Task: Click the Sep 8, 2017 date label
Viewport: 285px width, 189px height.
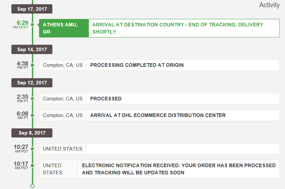Action: coord(32,133)
